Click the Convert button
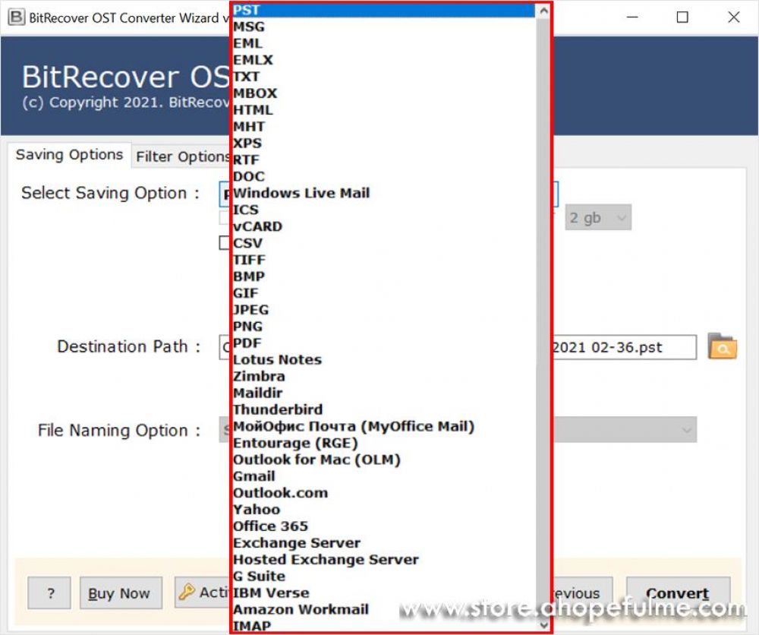Image resolution: width=759 pixels, height=635 pixels. tap(678, 593)
